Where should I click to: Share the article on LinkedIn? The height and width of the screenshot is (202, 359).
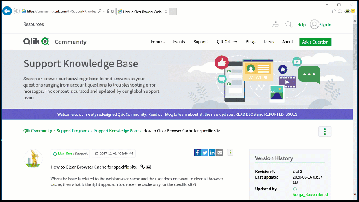tap(212, 153)
